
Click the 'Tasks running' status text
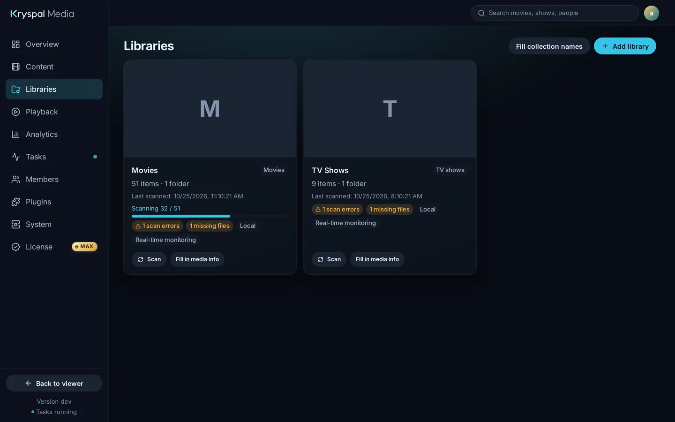click(x=56, y=412)
